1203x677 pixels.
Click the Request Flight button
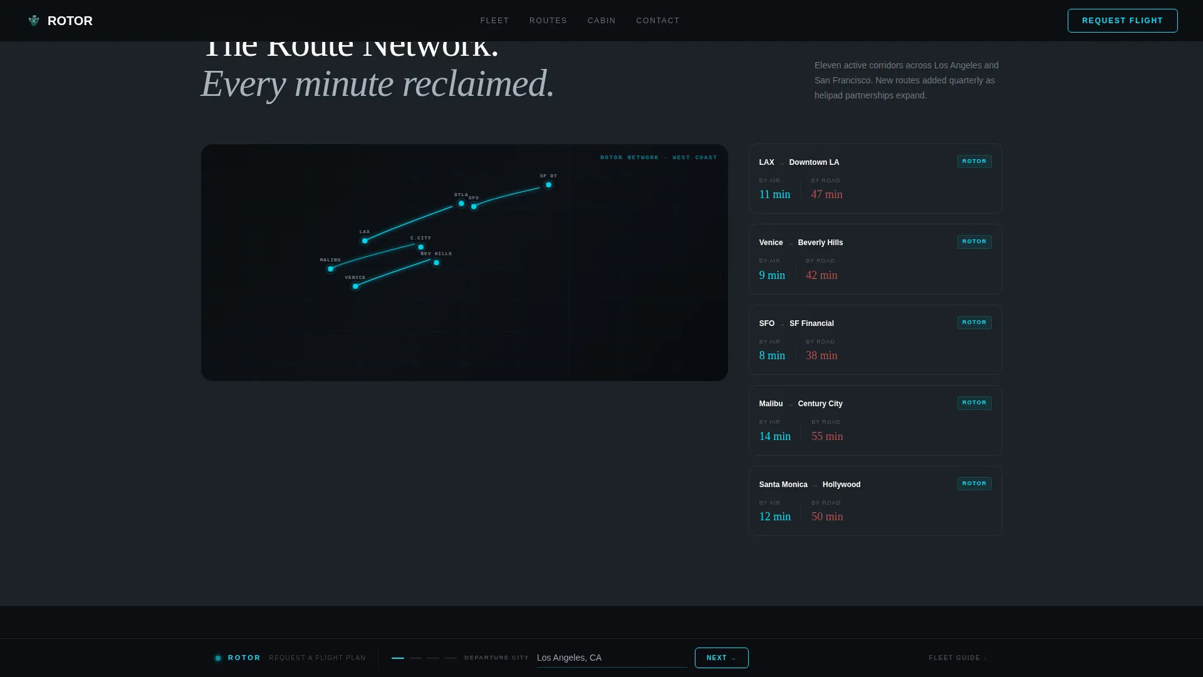pyautogui.click(x=1122, y=21)
